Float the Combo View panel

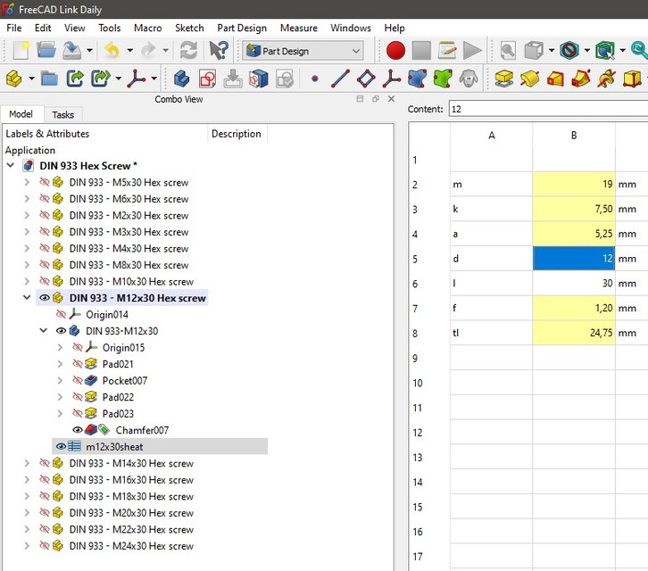pyautogui.click(x=375, y=99)
